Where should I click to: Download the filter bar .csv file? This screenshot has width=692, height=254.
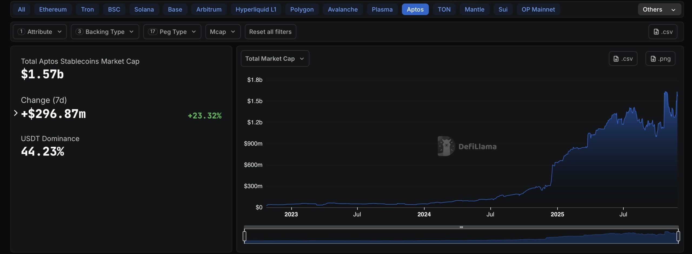pyautogui.click(x=663, y=32)
